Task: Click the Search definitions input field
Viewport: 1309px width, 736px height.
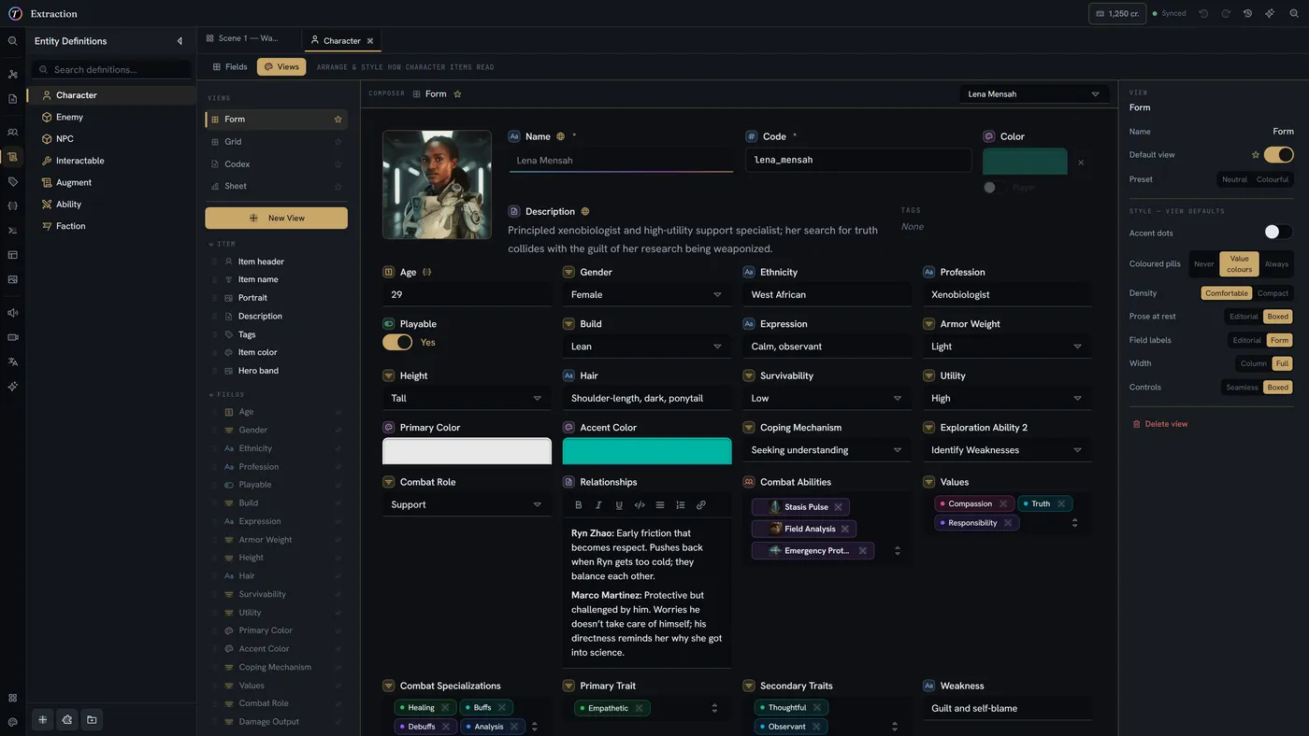Action: tap(112, 69)
